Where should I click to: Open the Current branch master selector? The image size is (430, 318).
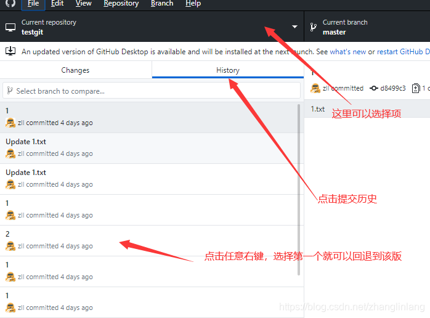pos(367,27)
